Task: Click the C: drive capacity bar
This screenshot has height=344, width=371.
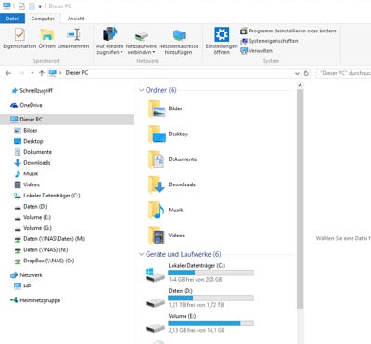Action: click(211, 273)
